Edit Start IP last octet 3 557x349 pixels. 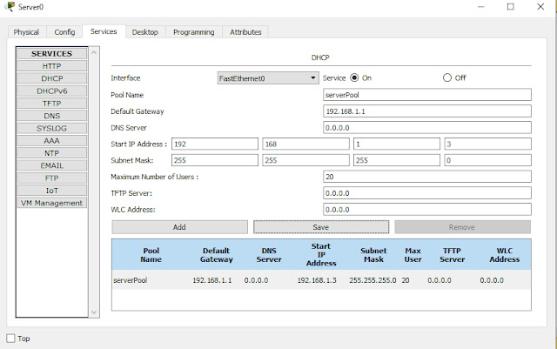pos(487,144)
